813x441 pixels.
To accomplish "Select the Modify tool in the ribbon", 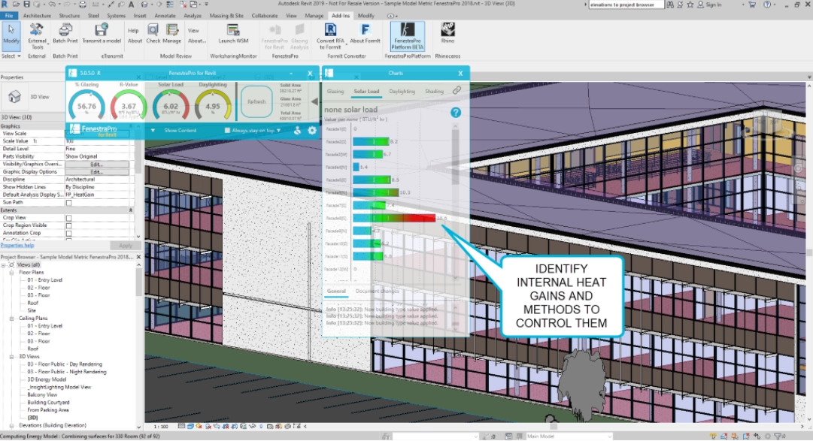I will (x=11, y=35).
